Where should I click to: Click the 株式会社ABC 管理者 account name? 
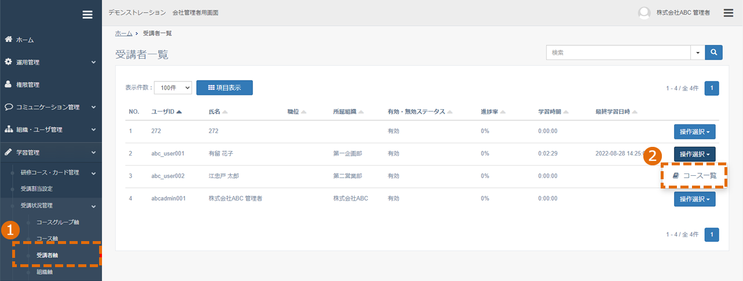(683, 13)
